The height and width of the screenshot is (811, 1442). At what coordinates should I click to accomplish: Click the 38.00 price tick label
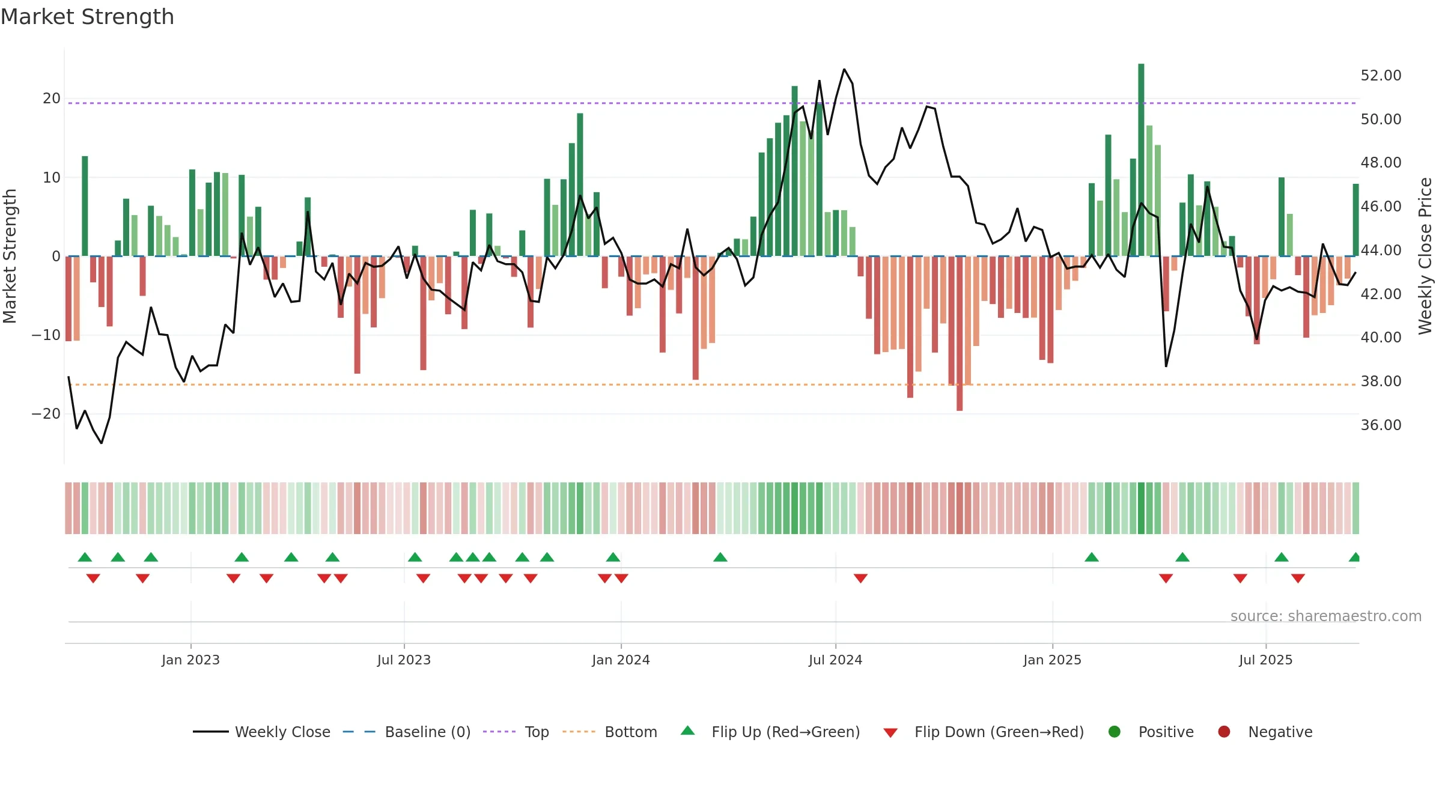coord(1381,381)
